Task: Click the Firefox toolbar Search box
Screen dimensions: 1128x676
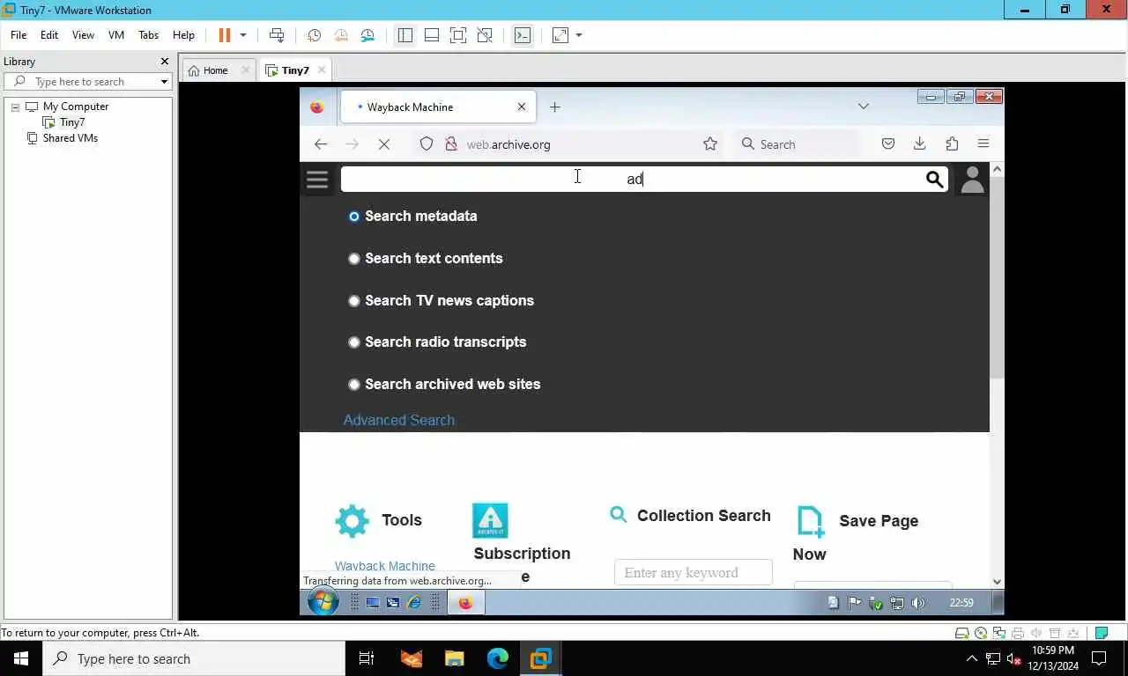Action: pyautogui.click(x=798, y=144)
